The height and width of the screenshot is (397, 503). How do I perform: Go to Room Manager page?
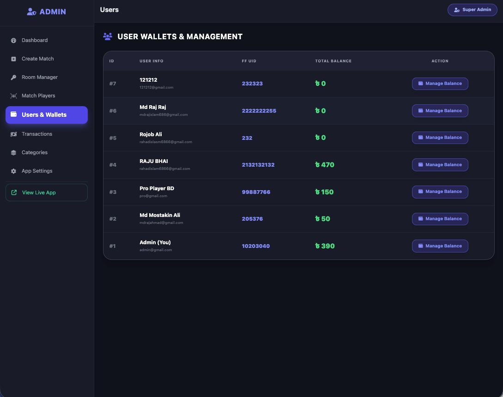tap(47, 77)
